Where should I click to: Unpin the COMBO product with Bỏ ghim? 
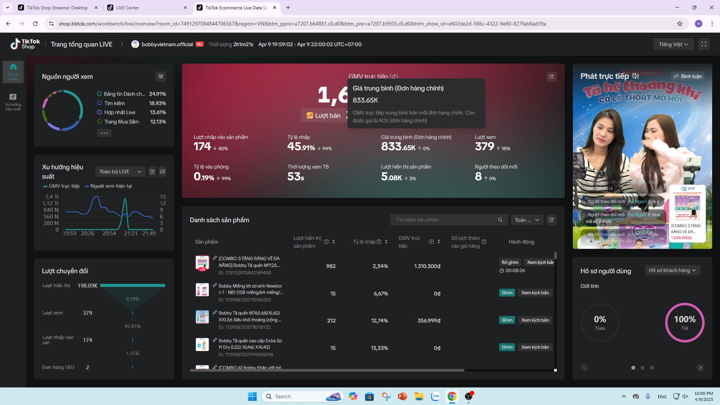pos(510,262)
